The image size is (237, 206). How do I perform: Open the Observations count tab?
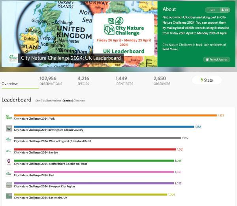51,81
